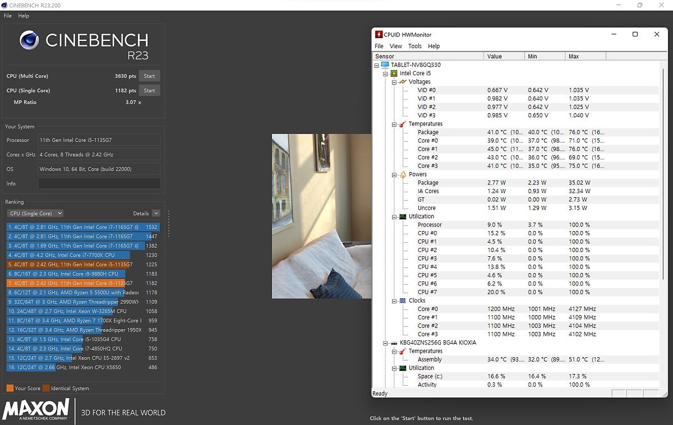673x425 pixels.
Task: Select ranking entry 1 i7-1165G7 1532
Action: 84,227
